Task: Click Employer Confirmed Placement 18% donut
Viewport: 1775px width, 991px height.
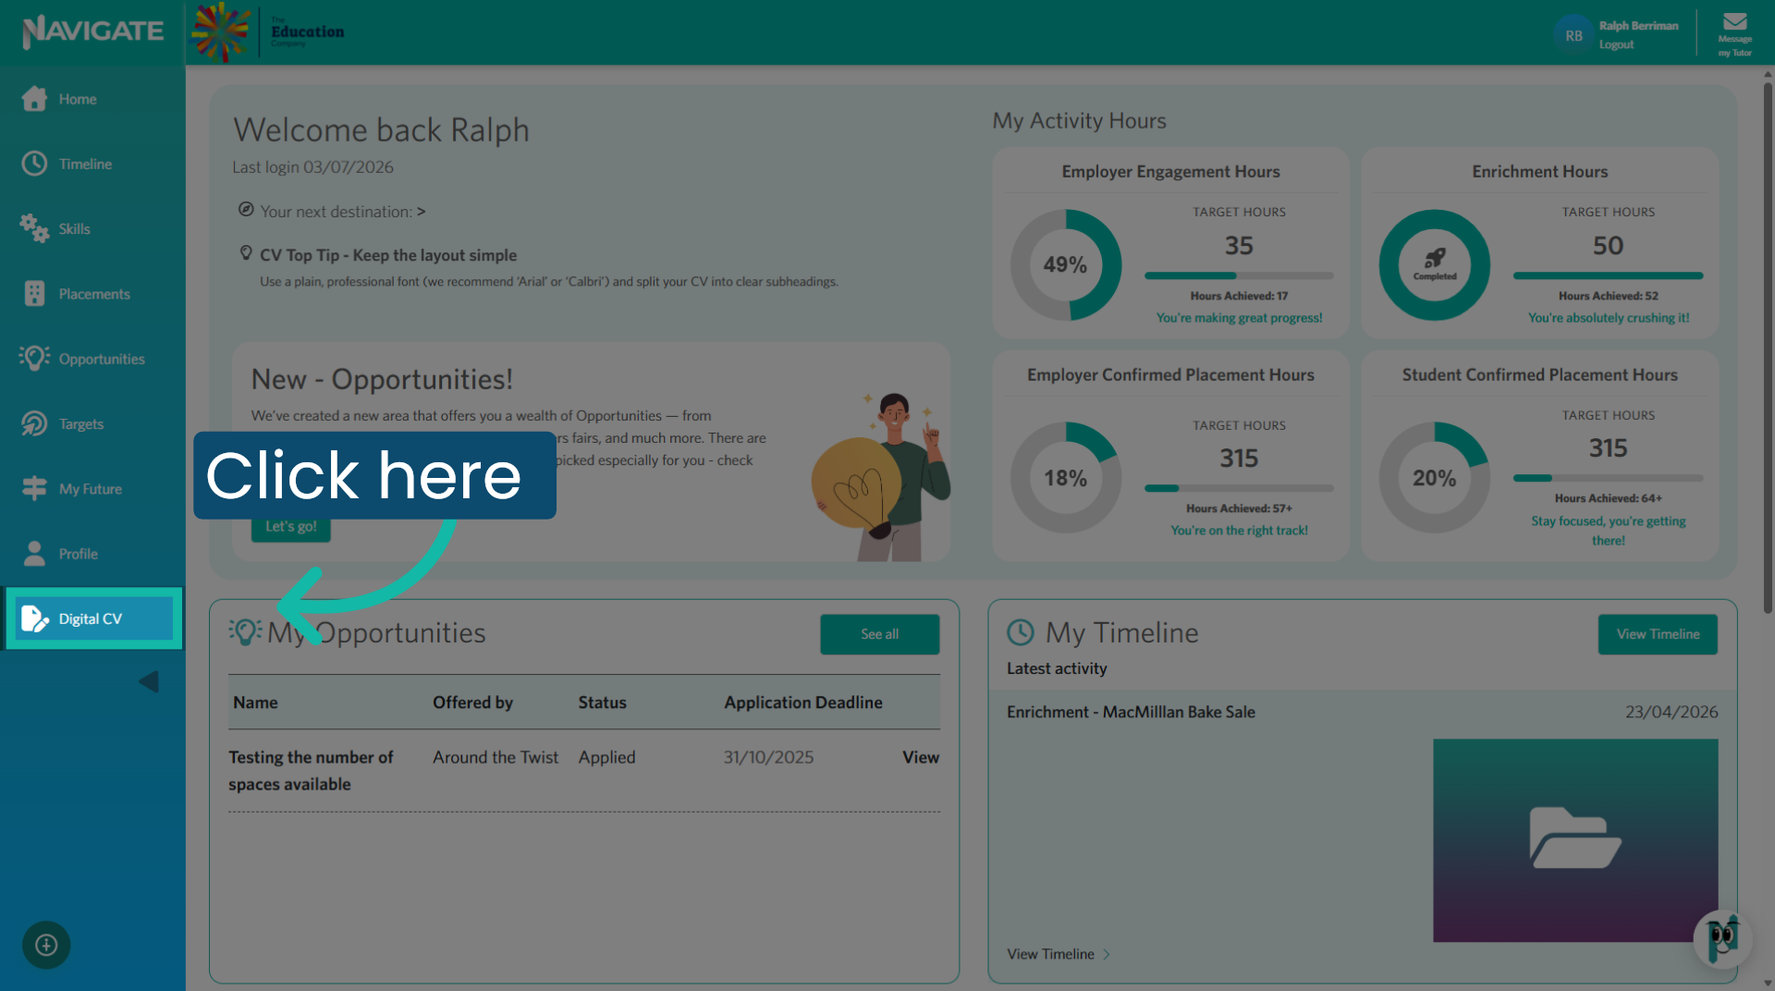Action: point(1065,478)
